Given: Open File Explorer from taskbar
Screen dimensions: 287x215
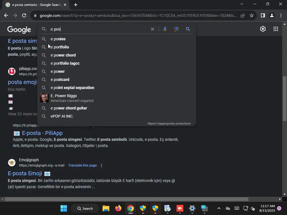Looking at the screenshot, I should pos(106,208).
